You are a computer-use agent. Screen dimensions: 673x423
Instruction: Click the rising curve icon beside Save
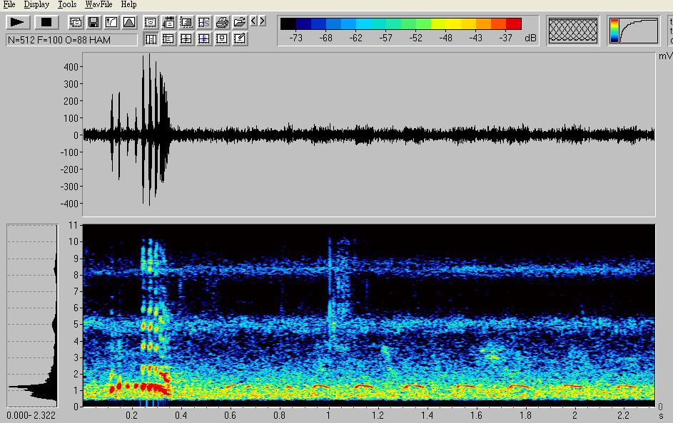click(111, 22)
